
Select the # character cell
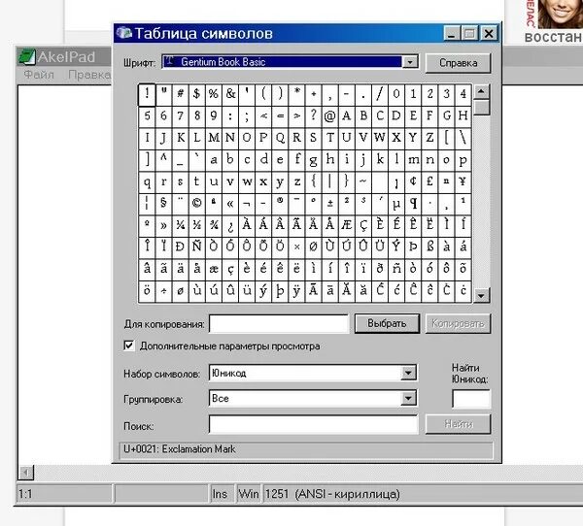pyautogui.click(x=181, y=94)
